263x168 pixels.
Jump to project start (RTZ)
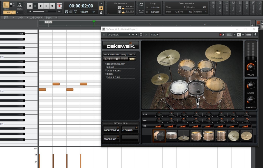coord(30,11)
